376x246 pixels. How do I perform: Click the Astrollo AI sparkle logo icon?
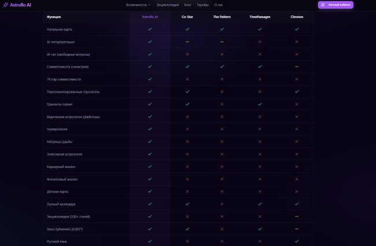[6, 5]
